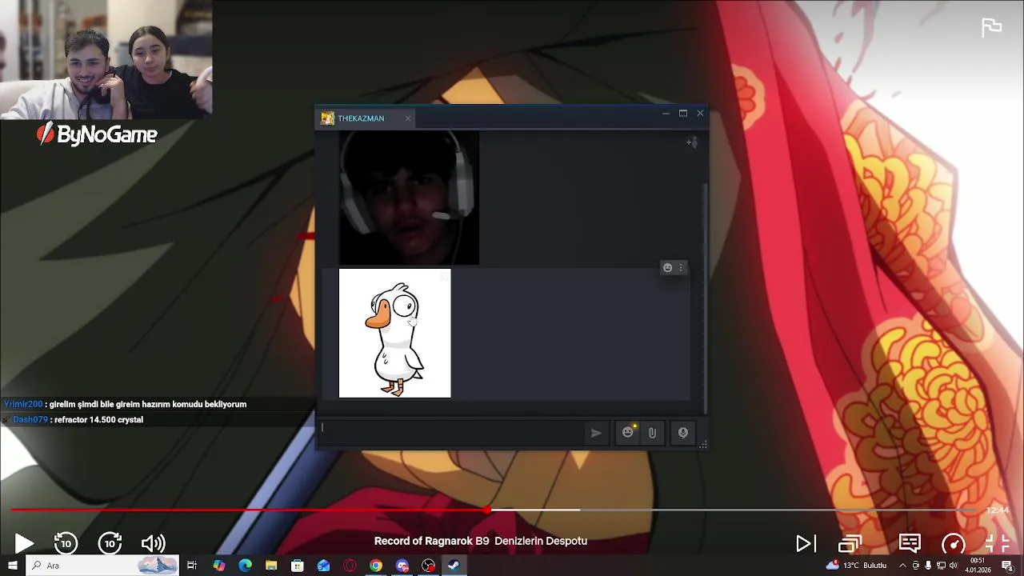Rewind the video 10 seconds
Viewport: 1024px width, 576px height.
66,543
